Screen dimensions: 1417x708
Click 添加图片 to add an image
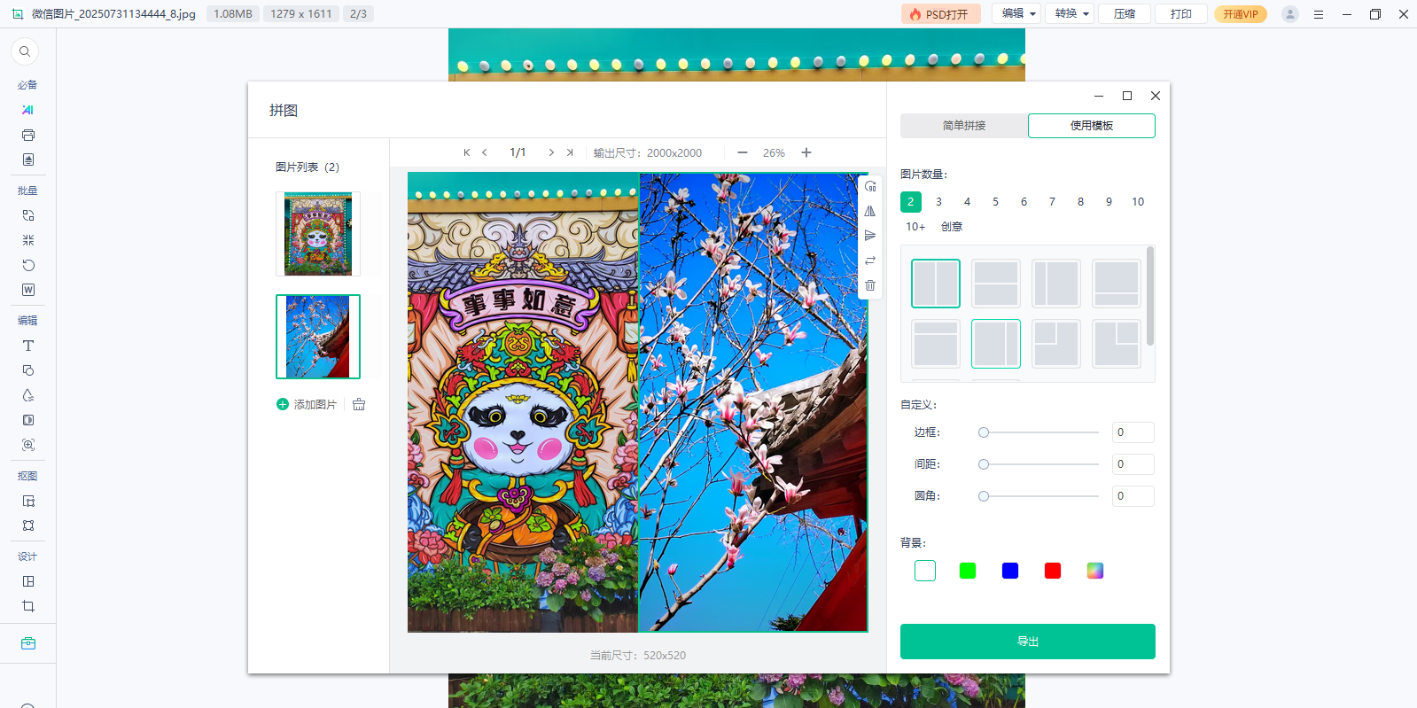pos(307,404)
